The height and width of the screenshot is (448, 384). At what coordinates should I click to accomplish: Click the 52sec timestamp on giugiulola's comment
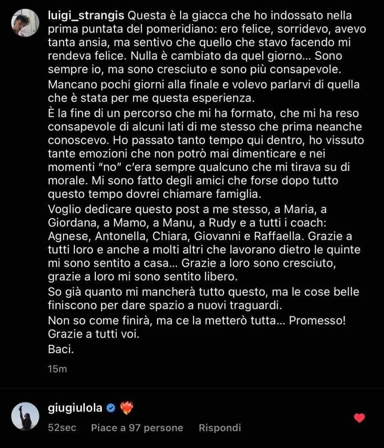(62, 428)
